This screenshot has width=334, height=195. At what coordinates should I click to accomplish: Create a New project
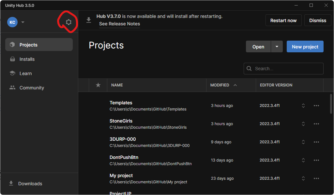[305, 46]
